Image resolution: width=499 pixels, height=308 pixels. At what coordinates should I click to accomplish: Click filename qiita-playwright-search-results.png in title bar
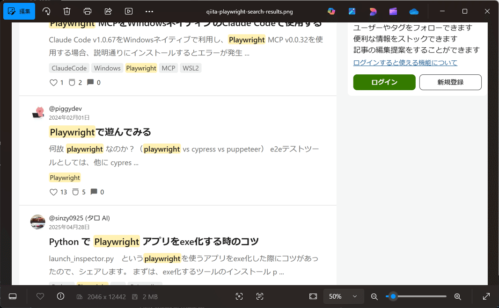(x=249, y=12)
